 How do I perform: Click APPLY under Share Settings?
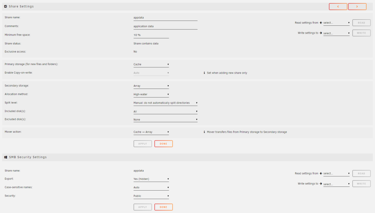142,143
